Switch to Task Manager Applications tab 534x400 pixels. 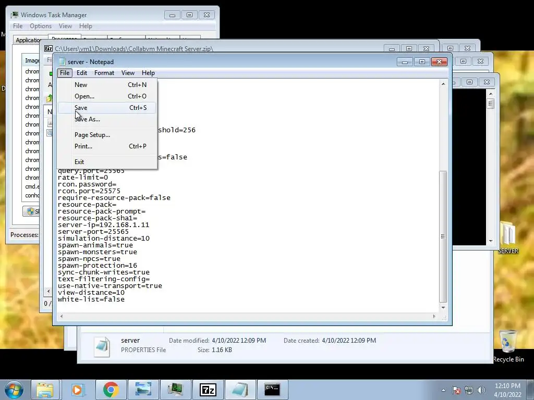(30, 40)
